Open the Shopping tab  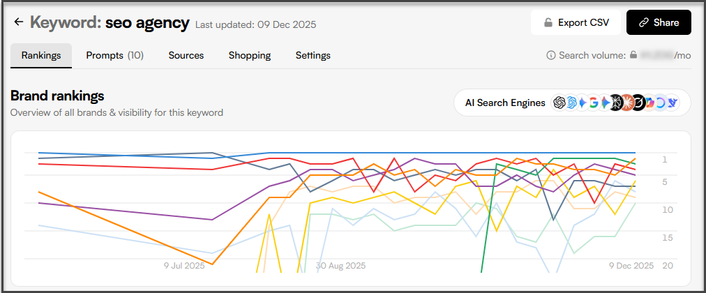pyautogui.click(x=250, y=55)
